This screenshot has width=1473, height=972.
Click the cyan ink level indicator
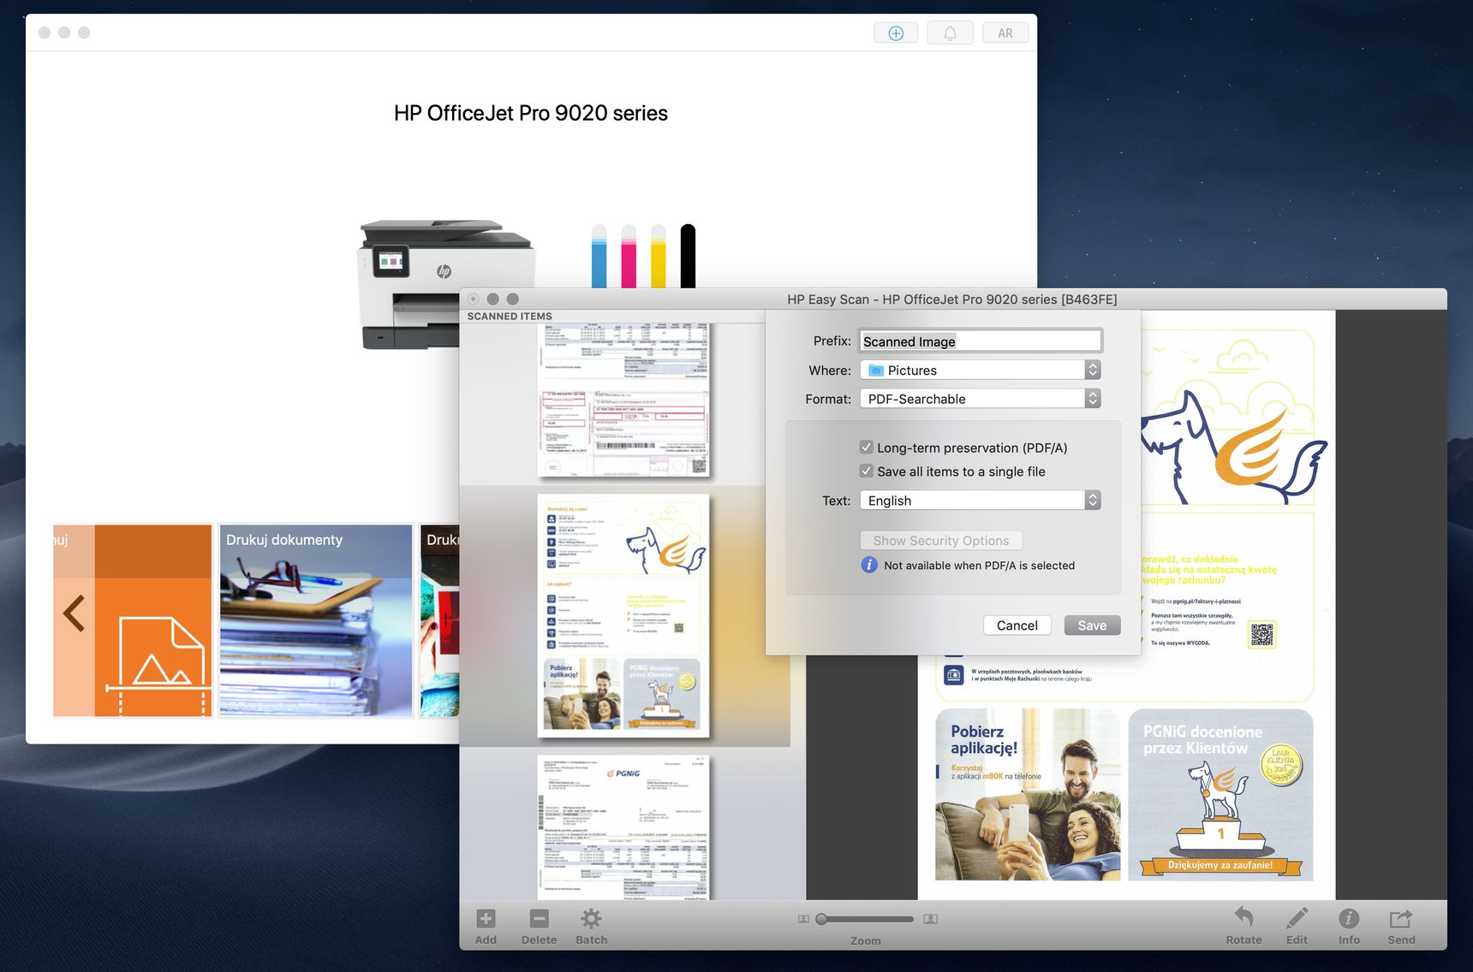coord(599,256)
